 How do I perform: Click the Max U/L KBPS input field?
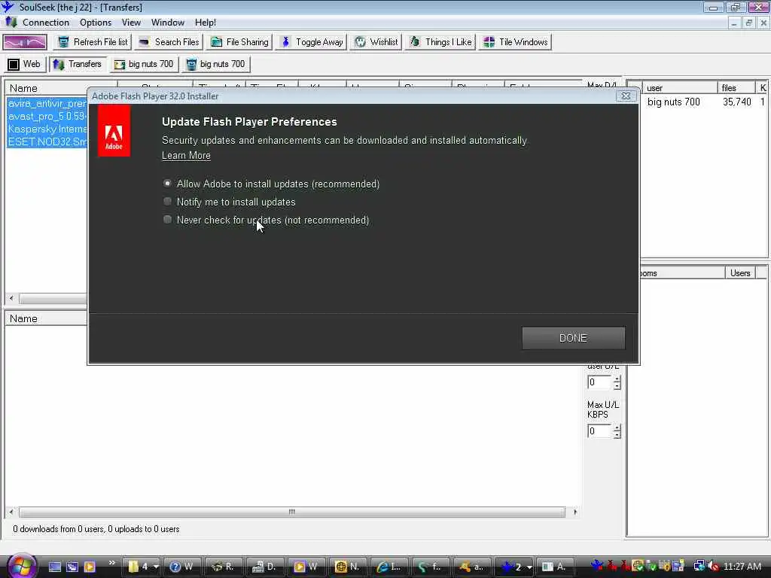599,431
